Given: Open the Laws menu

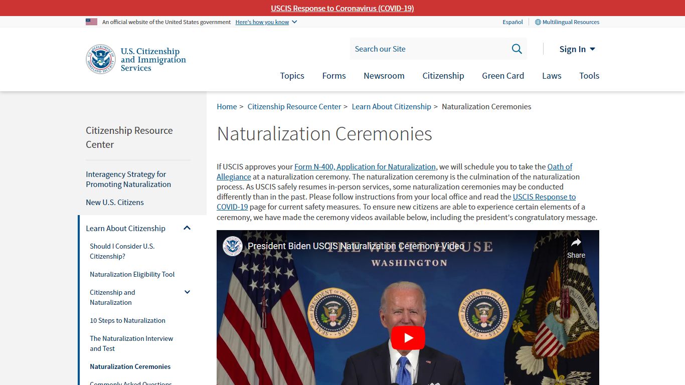Looking at the screenshot, I should point(552,76).
